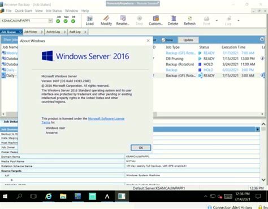This screenshot has height=209, width=268.
Task: Click the network tray icon
Action: pyautogui.click(x=213, y=197)
